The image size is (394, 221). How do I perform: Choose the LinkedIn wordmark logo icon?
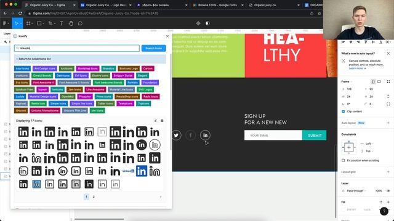[128, 171]
